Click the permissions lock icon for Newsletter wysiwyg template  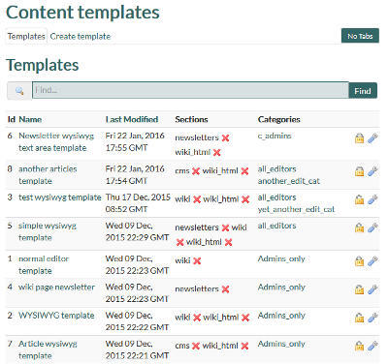[359, 138]
